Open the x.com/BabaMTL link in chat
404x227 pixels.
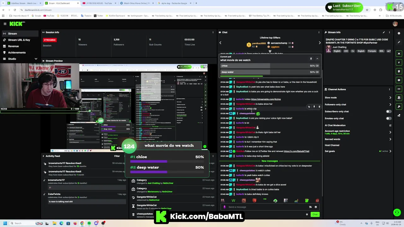point(296,151)
